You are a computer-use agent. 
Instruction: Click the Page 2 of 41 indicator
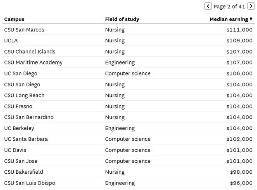click(x=229, y=7)
